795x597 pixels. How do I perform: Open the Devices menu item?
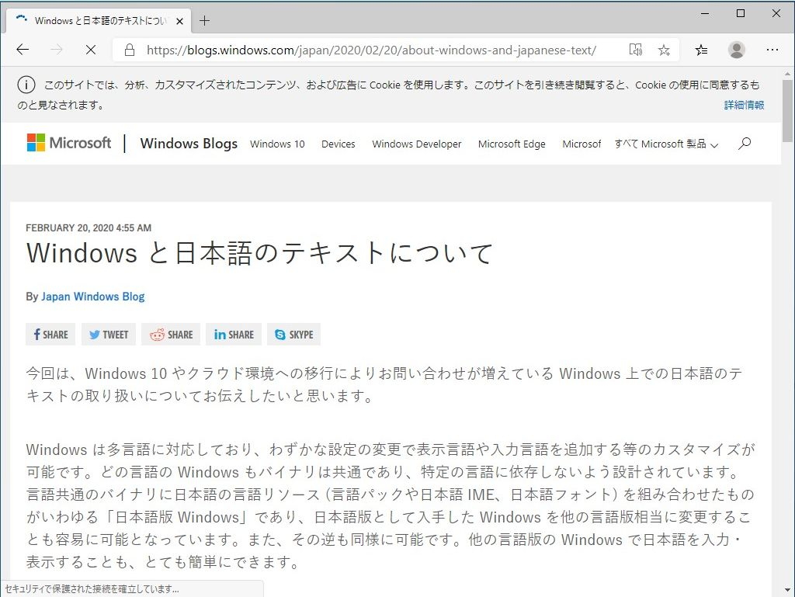tap(338, 144)
